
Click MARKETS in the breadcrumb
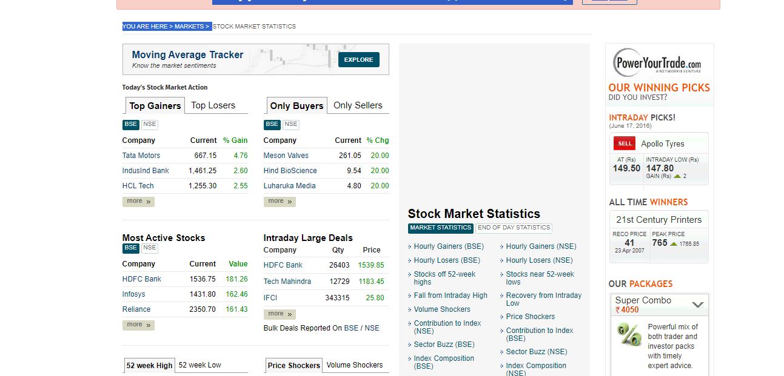(189, 27)
